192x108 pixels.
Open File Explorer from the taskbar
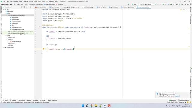tap(96, 106)
